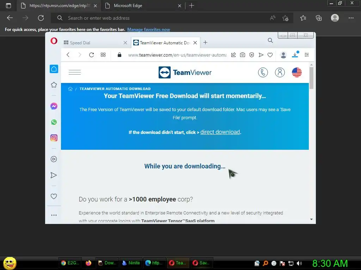The width and height of the screenshot is (361, 270).
Task: Click Edge back arrow
Action: (10, 18)
